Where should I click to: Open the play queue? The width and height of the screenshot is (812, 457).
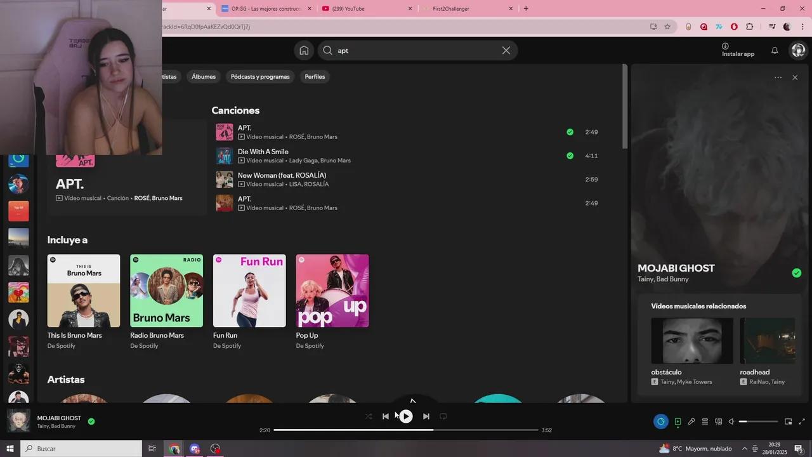[705, 421]
